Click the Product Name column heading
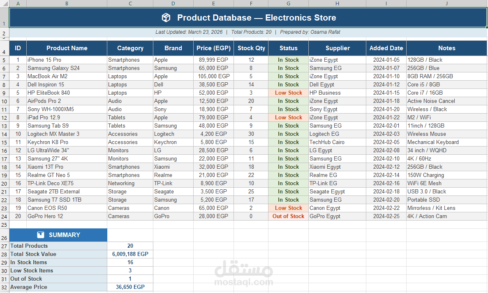 click(67, 48)
